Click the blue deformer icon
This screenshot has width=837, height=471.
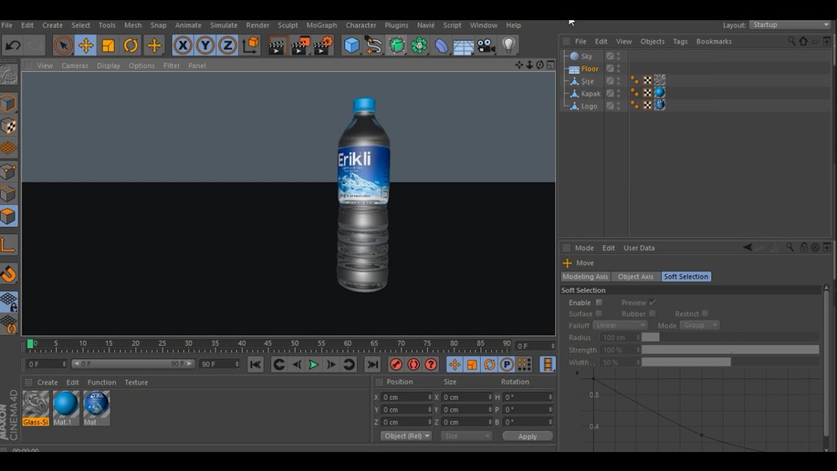pyautogui.click(x=441, y=45)
